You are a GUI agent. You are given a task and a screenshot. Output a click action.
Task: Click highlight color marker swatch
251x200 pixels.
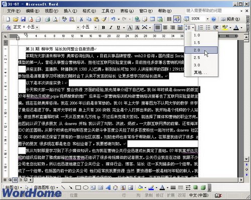[224, 27]
